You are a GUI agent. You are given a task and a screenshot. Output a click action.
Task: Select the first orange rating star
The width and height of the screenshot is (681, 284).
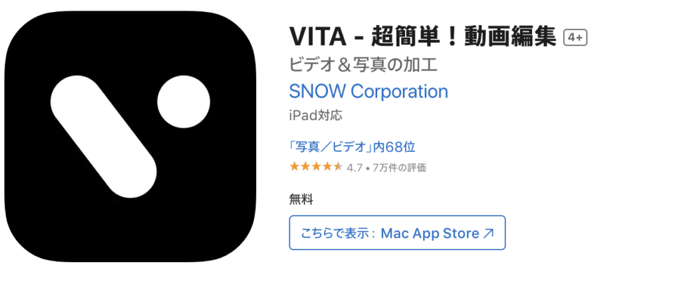295,167
